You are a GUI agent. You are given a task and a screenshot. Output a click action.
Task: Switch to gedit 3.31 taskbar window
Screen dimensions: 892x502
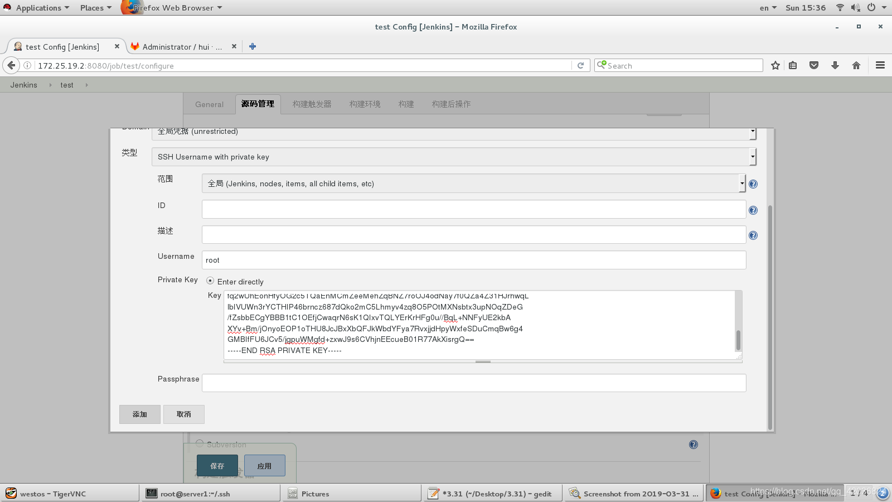click(493, 493)
